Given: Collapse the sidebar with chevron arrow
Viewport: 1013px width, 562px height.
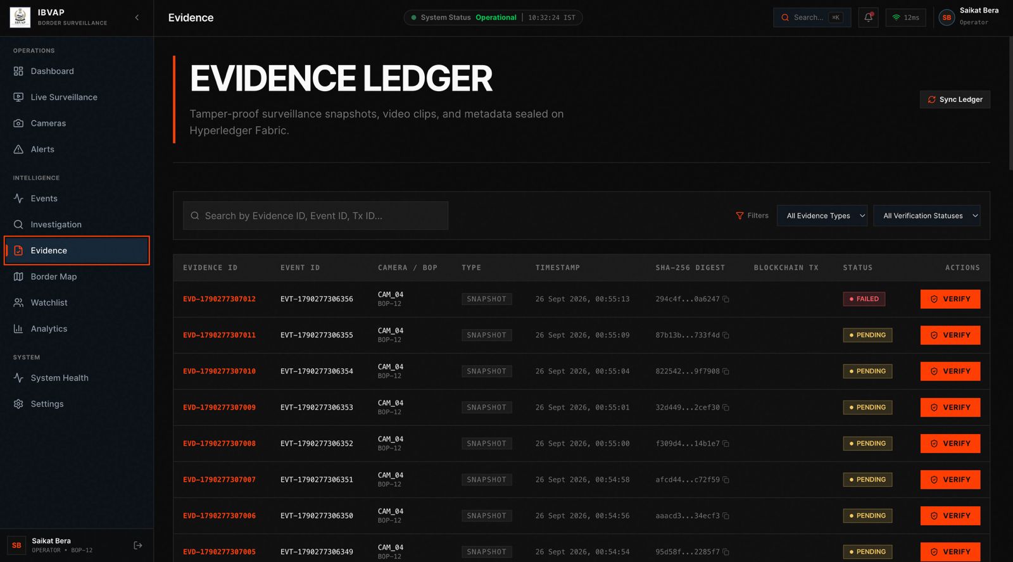Looking at the screenshot, I should (137, 18).
